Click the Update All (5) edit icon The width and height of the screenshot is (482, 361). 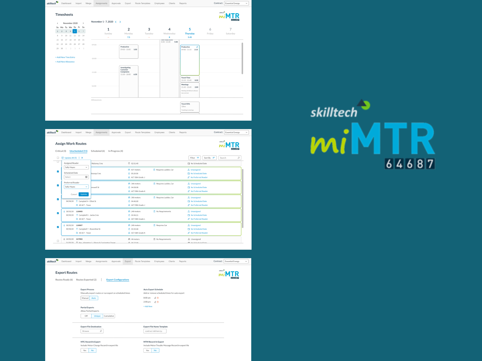point(63,158)
